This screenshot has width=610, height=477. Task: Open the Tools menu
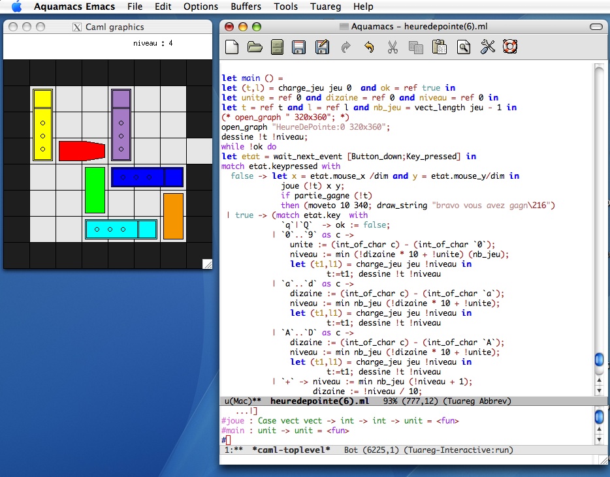[285, 7]
